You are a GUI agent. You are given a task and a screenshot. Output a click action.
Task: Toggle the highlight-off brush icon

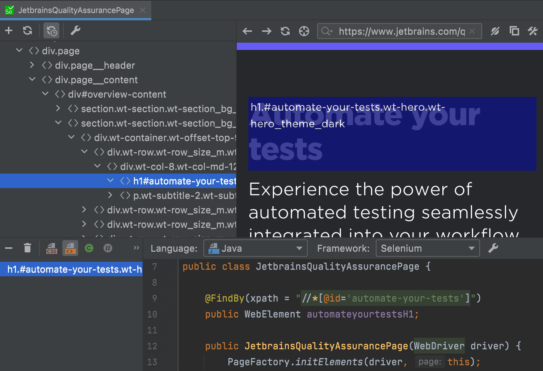pyautogui.click(x=495, y=31)
